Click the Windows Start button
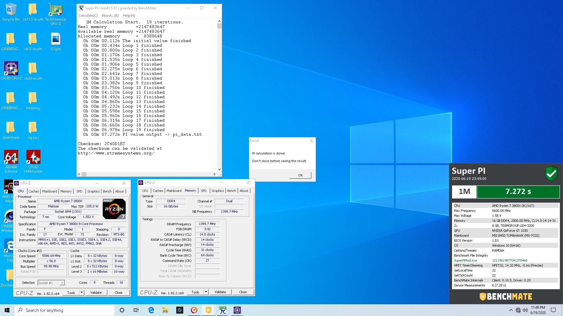The image size is (563, 316). click(7, 310)
